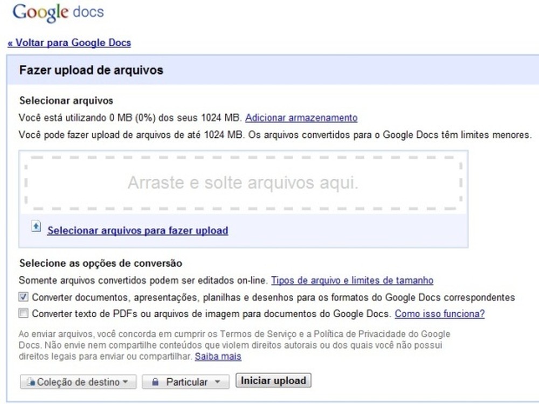Click the Como isso funciona link
This screenshot has height=404, width=539.
click(x=439, y=314)
